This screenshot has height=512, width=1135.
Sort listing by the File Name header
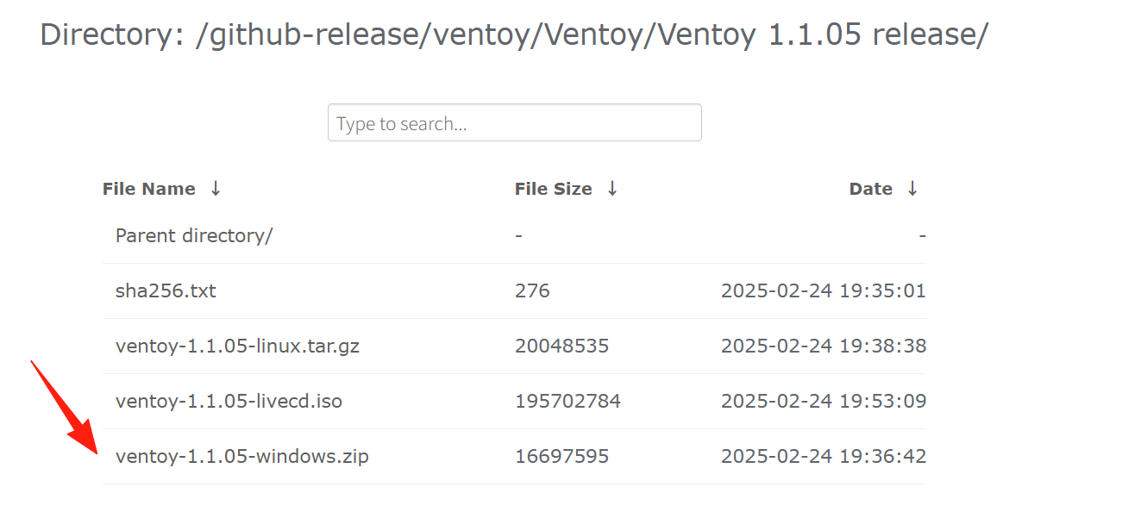click(149, 189)
